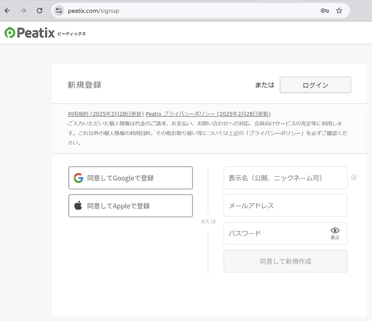Click the browser forward arrow
This screenshot has height=321, width=372.
23,11
